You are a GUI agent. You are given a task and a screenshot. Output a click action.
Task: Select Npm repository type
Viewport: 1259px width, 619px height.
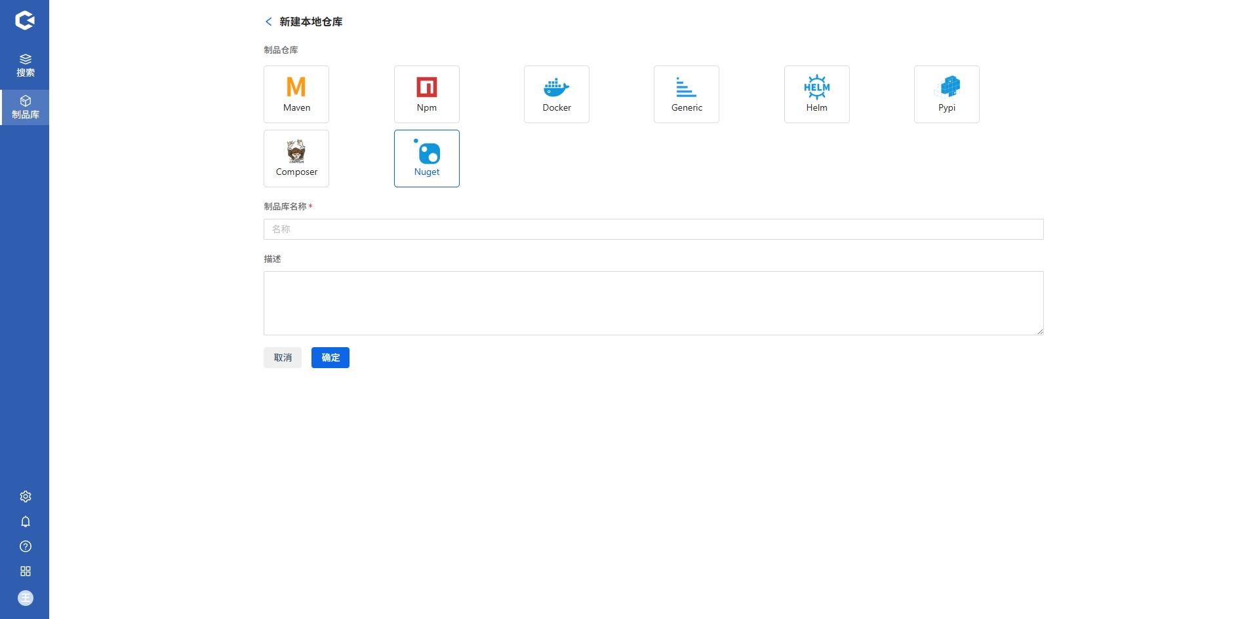[x=427, y=94]
